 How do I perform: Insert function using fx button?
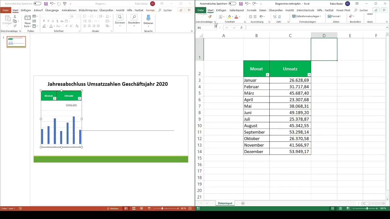tap(241, 28)
